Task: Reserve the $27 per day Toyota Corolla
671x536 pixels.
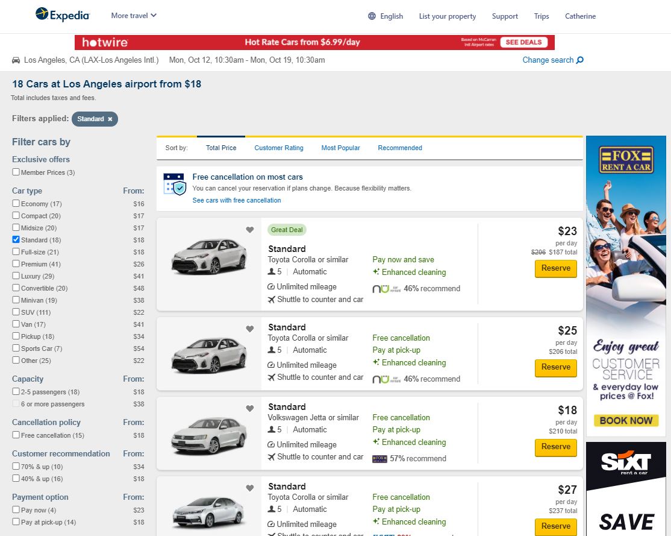Action: tap(555, 526)
